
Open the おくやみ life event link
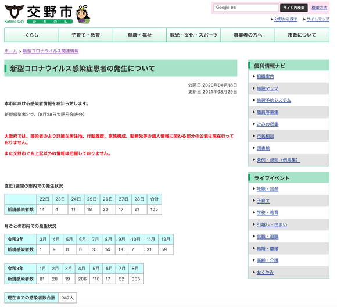tap(265, 272)
